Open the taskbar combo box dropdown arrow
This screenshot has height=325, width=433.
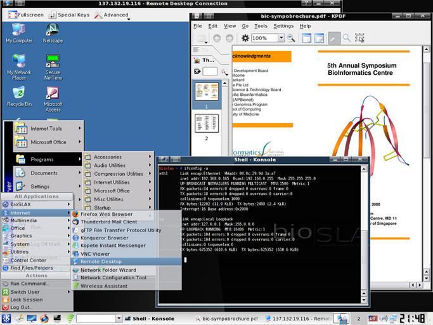point(118,318)
